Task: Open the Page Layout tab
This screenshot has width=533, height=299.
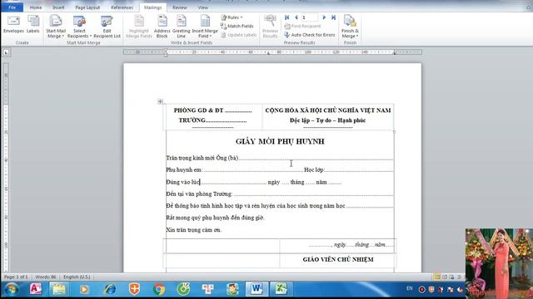Action: click(x=87, y=7)
